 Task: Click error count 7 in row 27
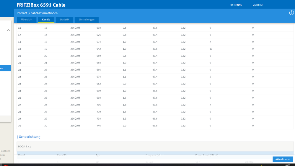point(210,105)
